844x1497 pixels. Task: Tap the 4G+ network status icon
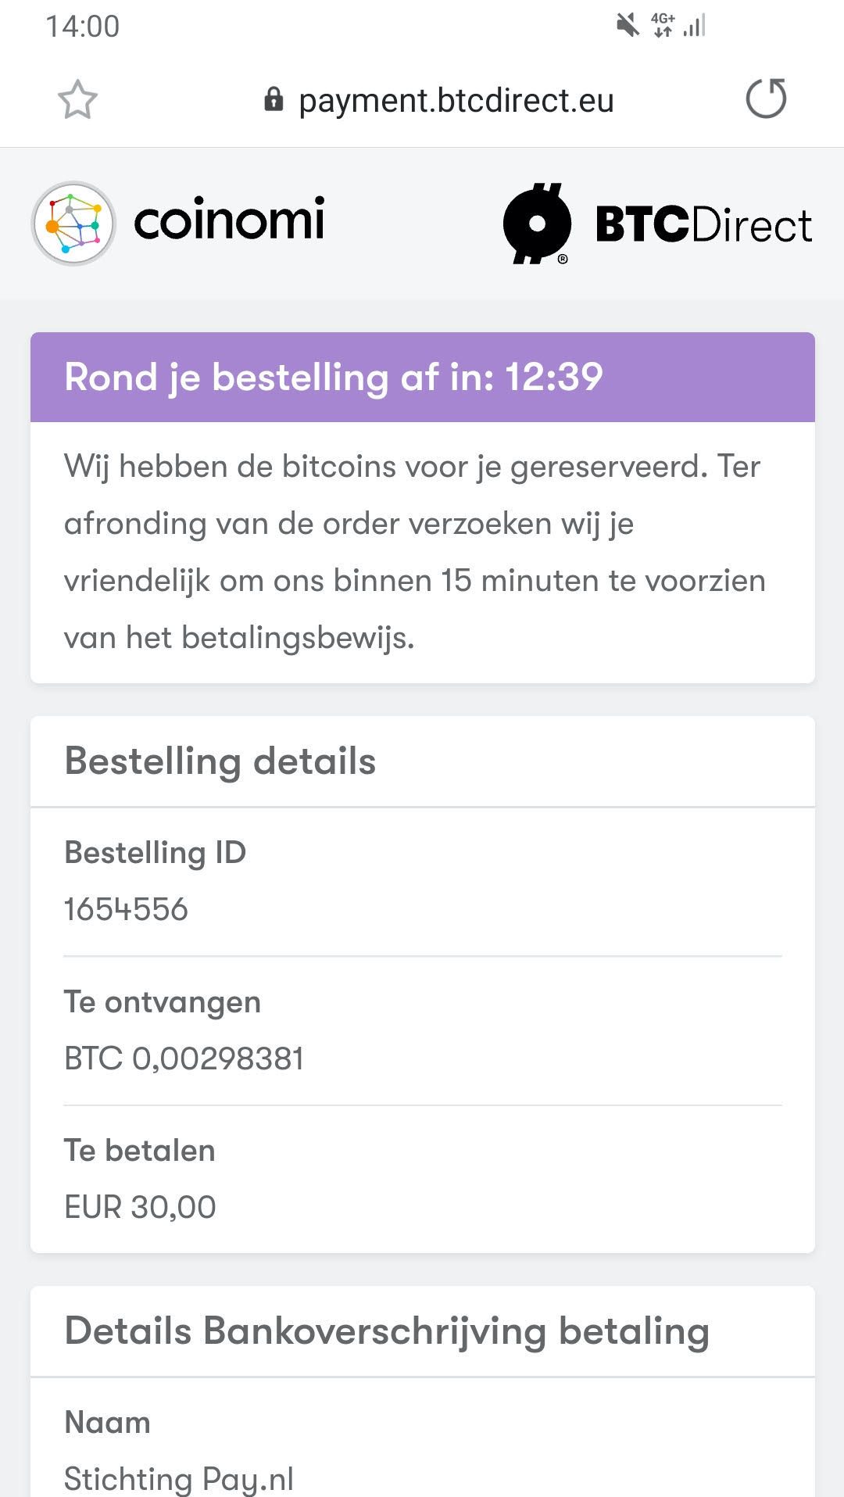tap(663, 25)
